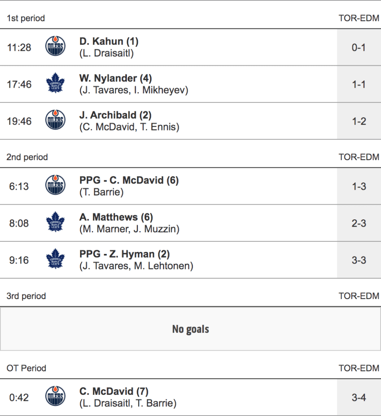Select the OT Period heading
Screen dimensions: 381x416
(26, 368)
